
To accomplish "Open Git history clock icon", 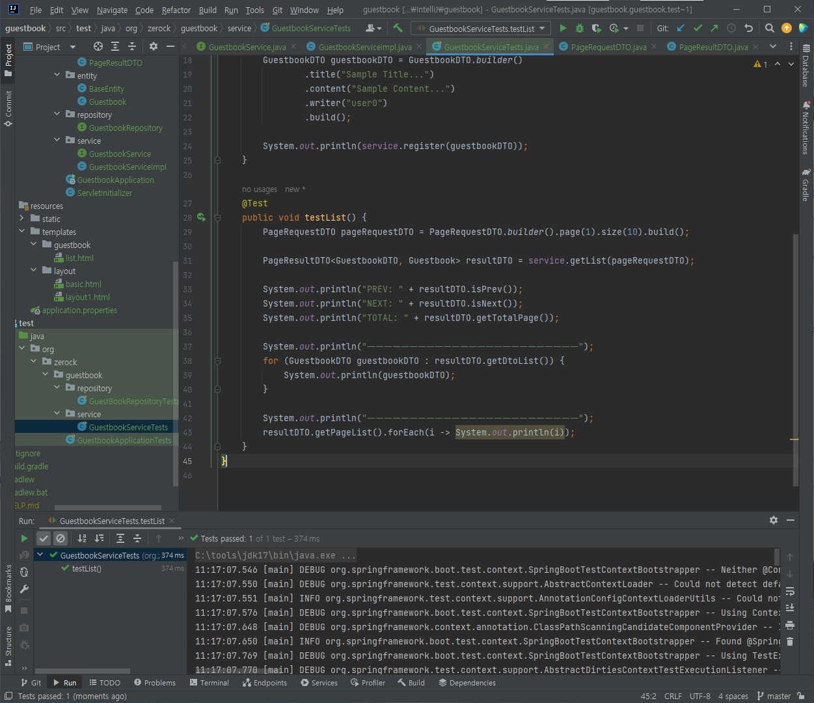I will pyautogui.click(x=731, y=28).
